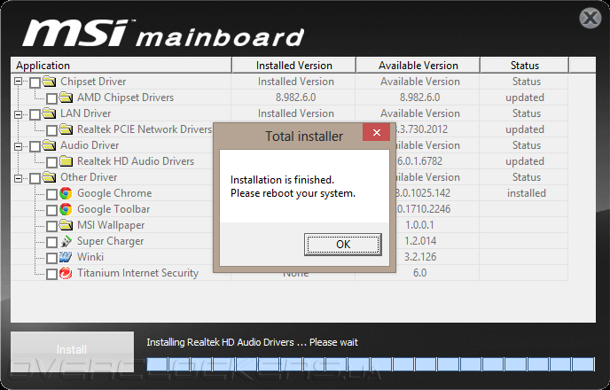This screenshot has width=610, height=390.
Task: Collapse the Other Driver tree node
Action: pyautogui.click(x=18, y=178)
